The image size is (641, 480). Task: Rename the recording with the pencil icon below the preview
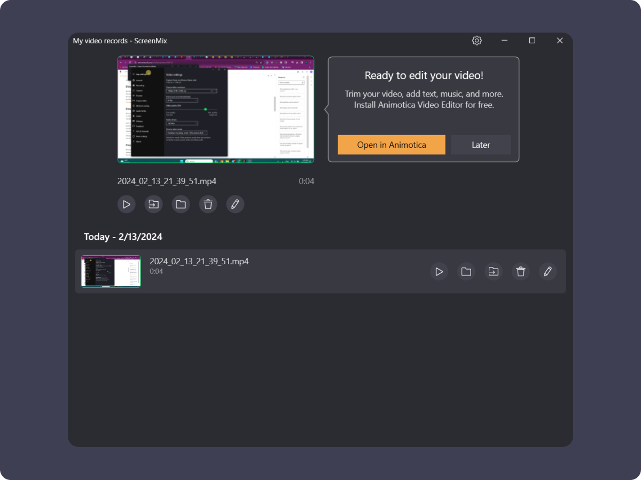point(236,204)
